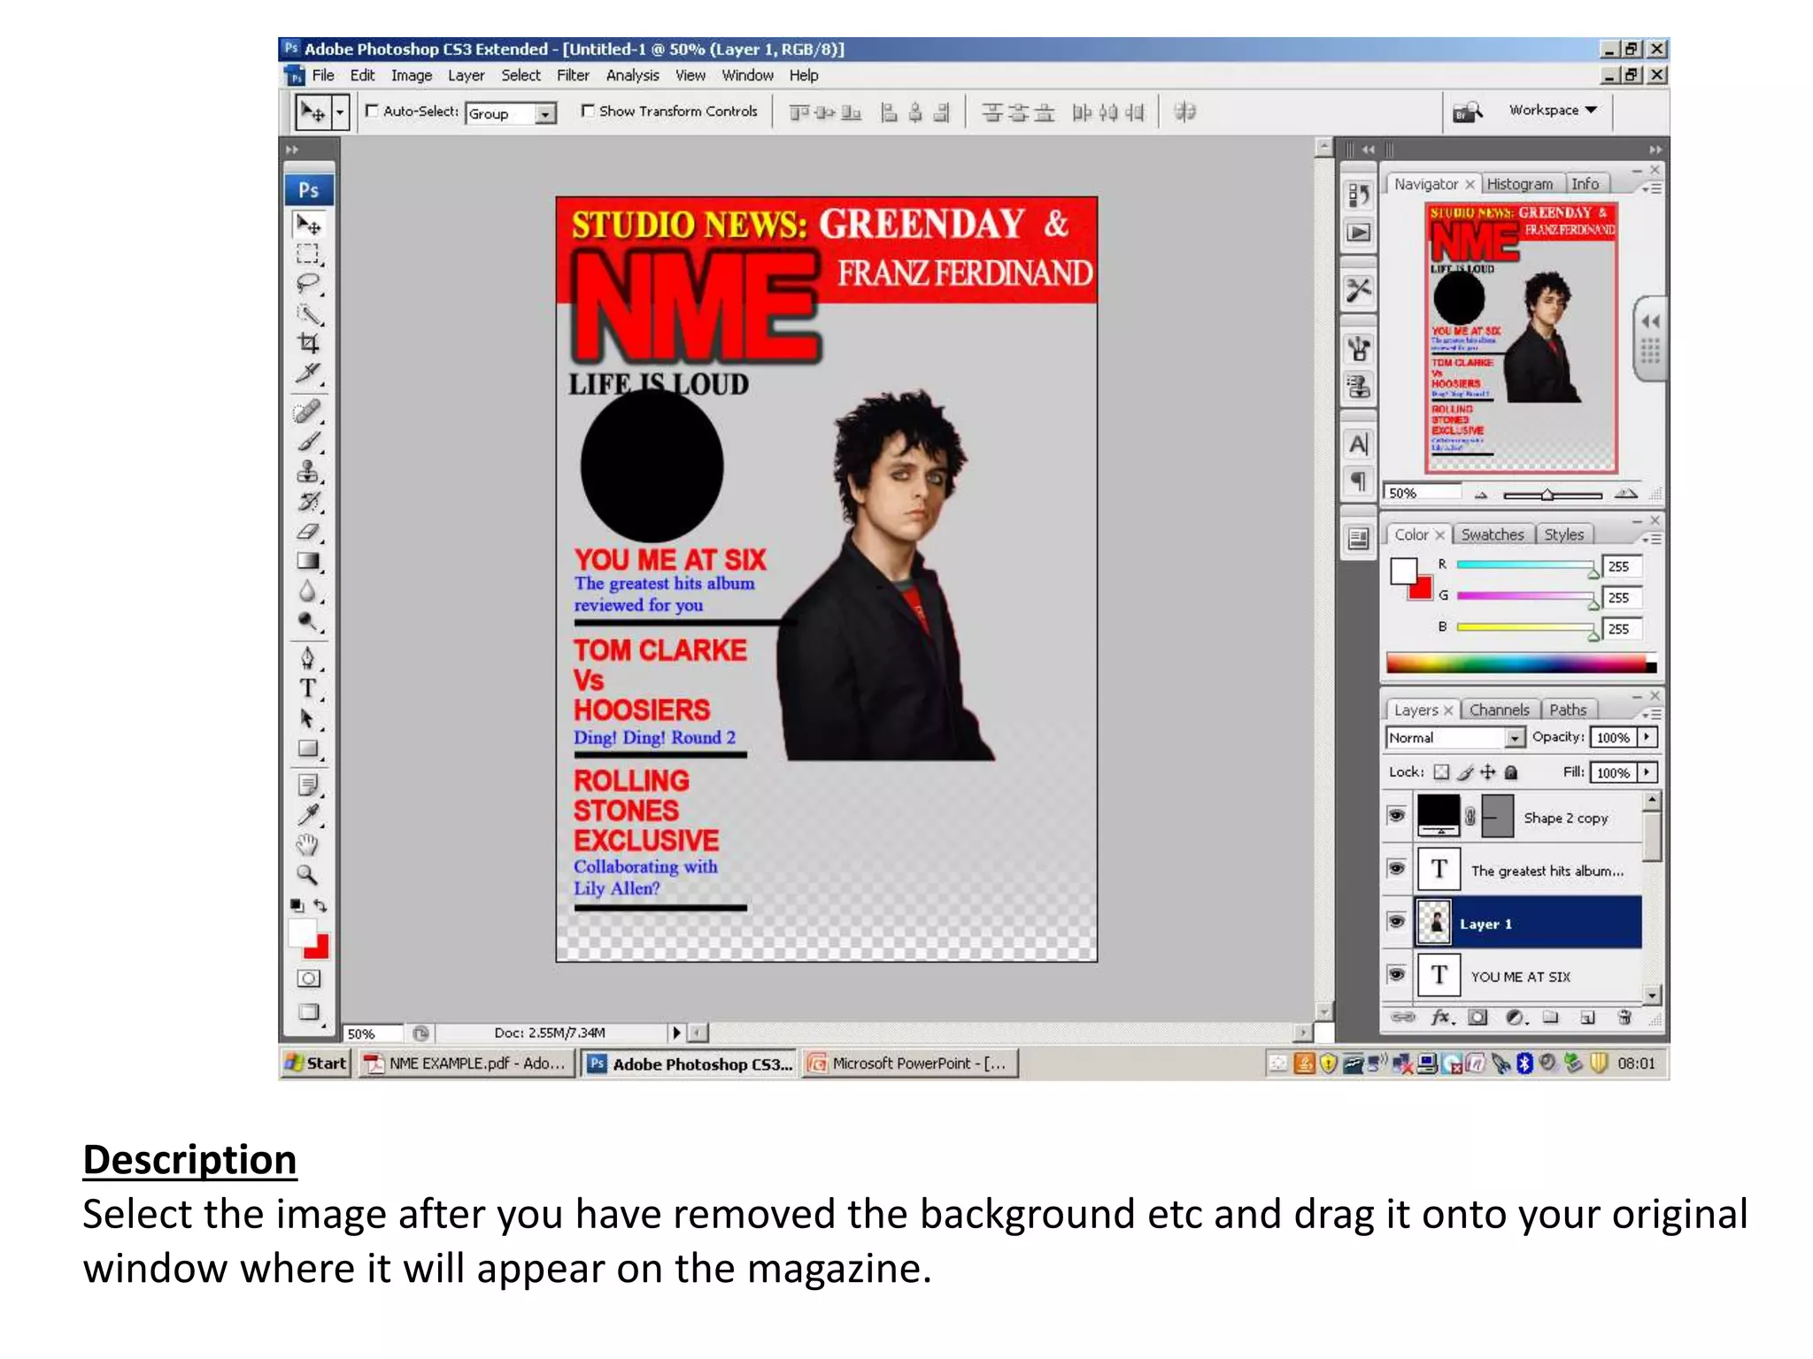Switch to the Swatches tab
Screen dimensions: 1813x1359
click(1492, 534)
